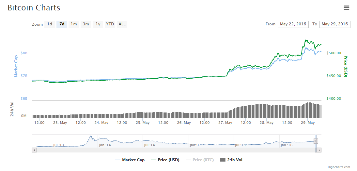Click the To date field
The width and height of the screenshot is (357, 171).
[334, 24]
